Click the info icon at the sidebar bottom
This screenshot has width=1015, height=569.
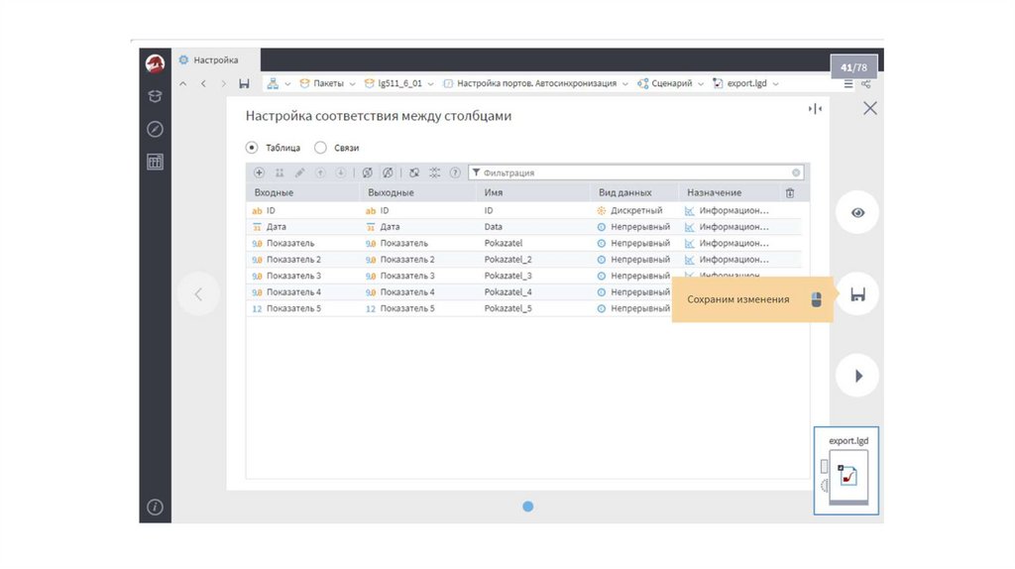coord(155,507)
